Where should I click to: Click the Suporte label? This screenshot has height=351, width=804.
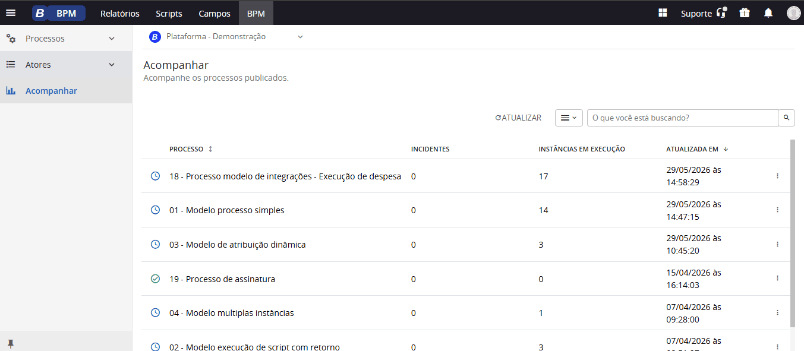click(x=696, y=13)
